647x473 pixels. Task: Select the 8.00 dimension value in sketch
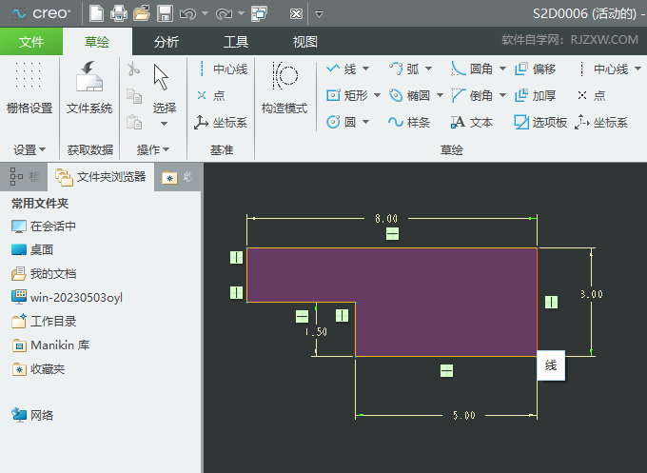[x=386, y=218]
